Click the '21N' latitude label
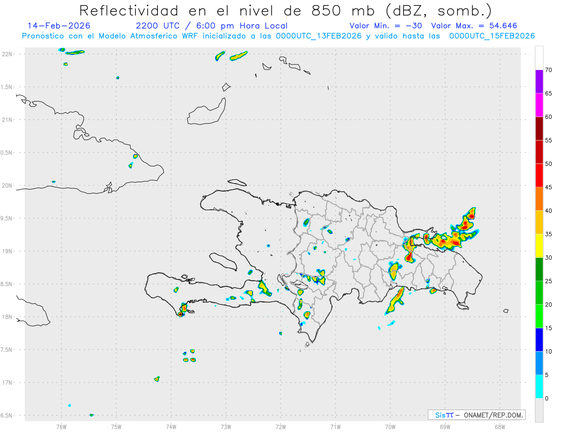Image resolution: width=561 pixels, height=433 pixels. [x=7, y=120]
